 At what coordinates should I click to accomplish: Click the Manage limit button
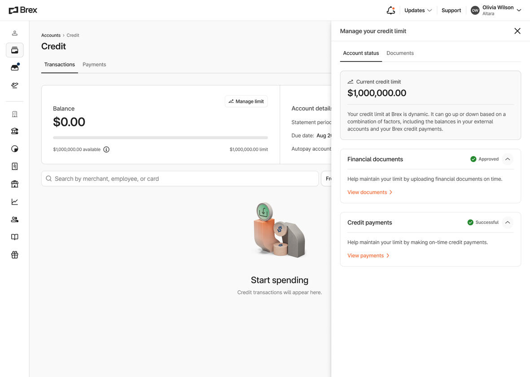(x=246, y=101)
